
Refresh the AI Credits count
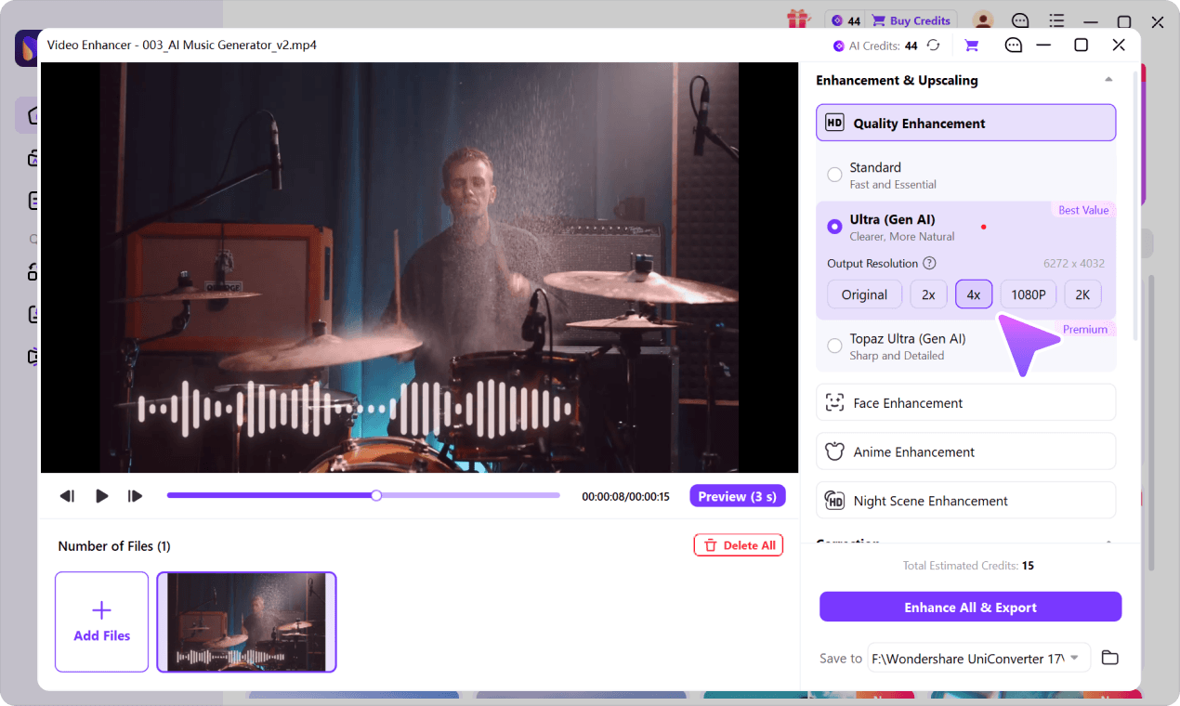coord(934,45)
